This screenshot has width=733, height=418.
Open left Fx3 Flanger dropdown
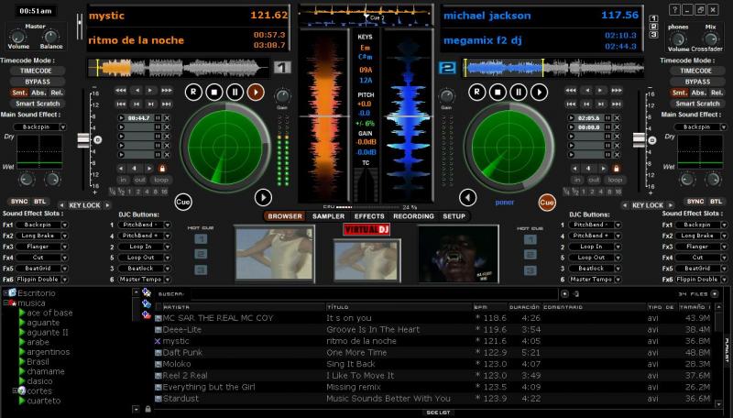pos(64,247)
